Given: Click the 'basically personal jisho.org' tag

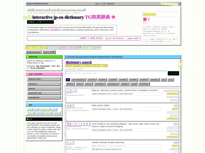Looking at the screenshot, I should click(x=72, y=9).
